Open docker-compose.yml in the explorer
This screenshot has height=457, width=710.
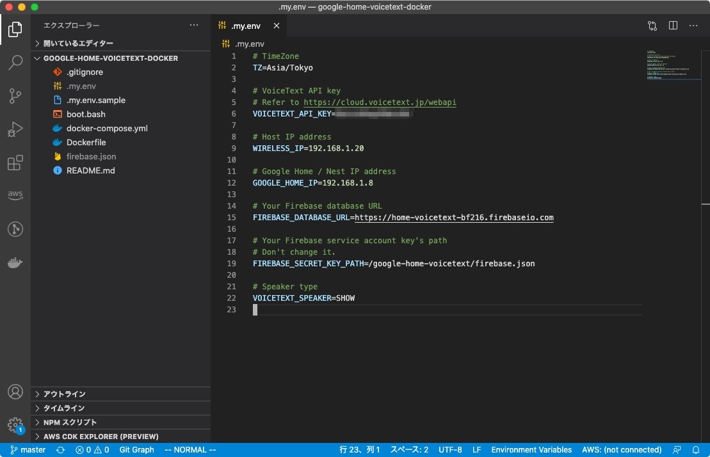107,129
